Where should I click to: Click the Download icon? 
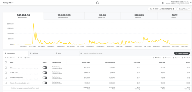point(182,58)
